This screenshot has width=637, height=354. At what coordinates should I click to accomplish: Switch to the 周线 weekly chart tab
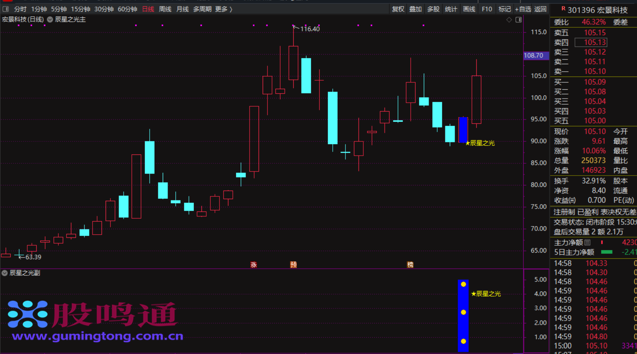point(165,9)
